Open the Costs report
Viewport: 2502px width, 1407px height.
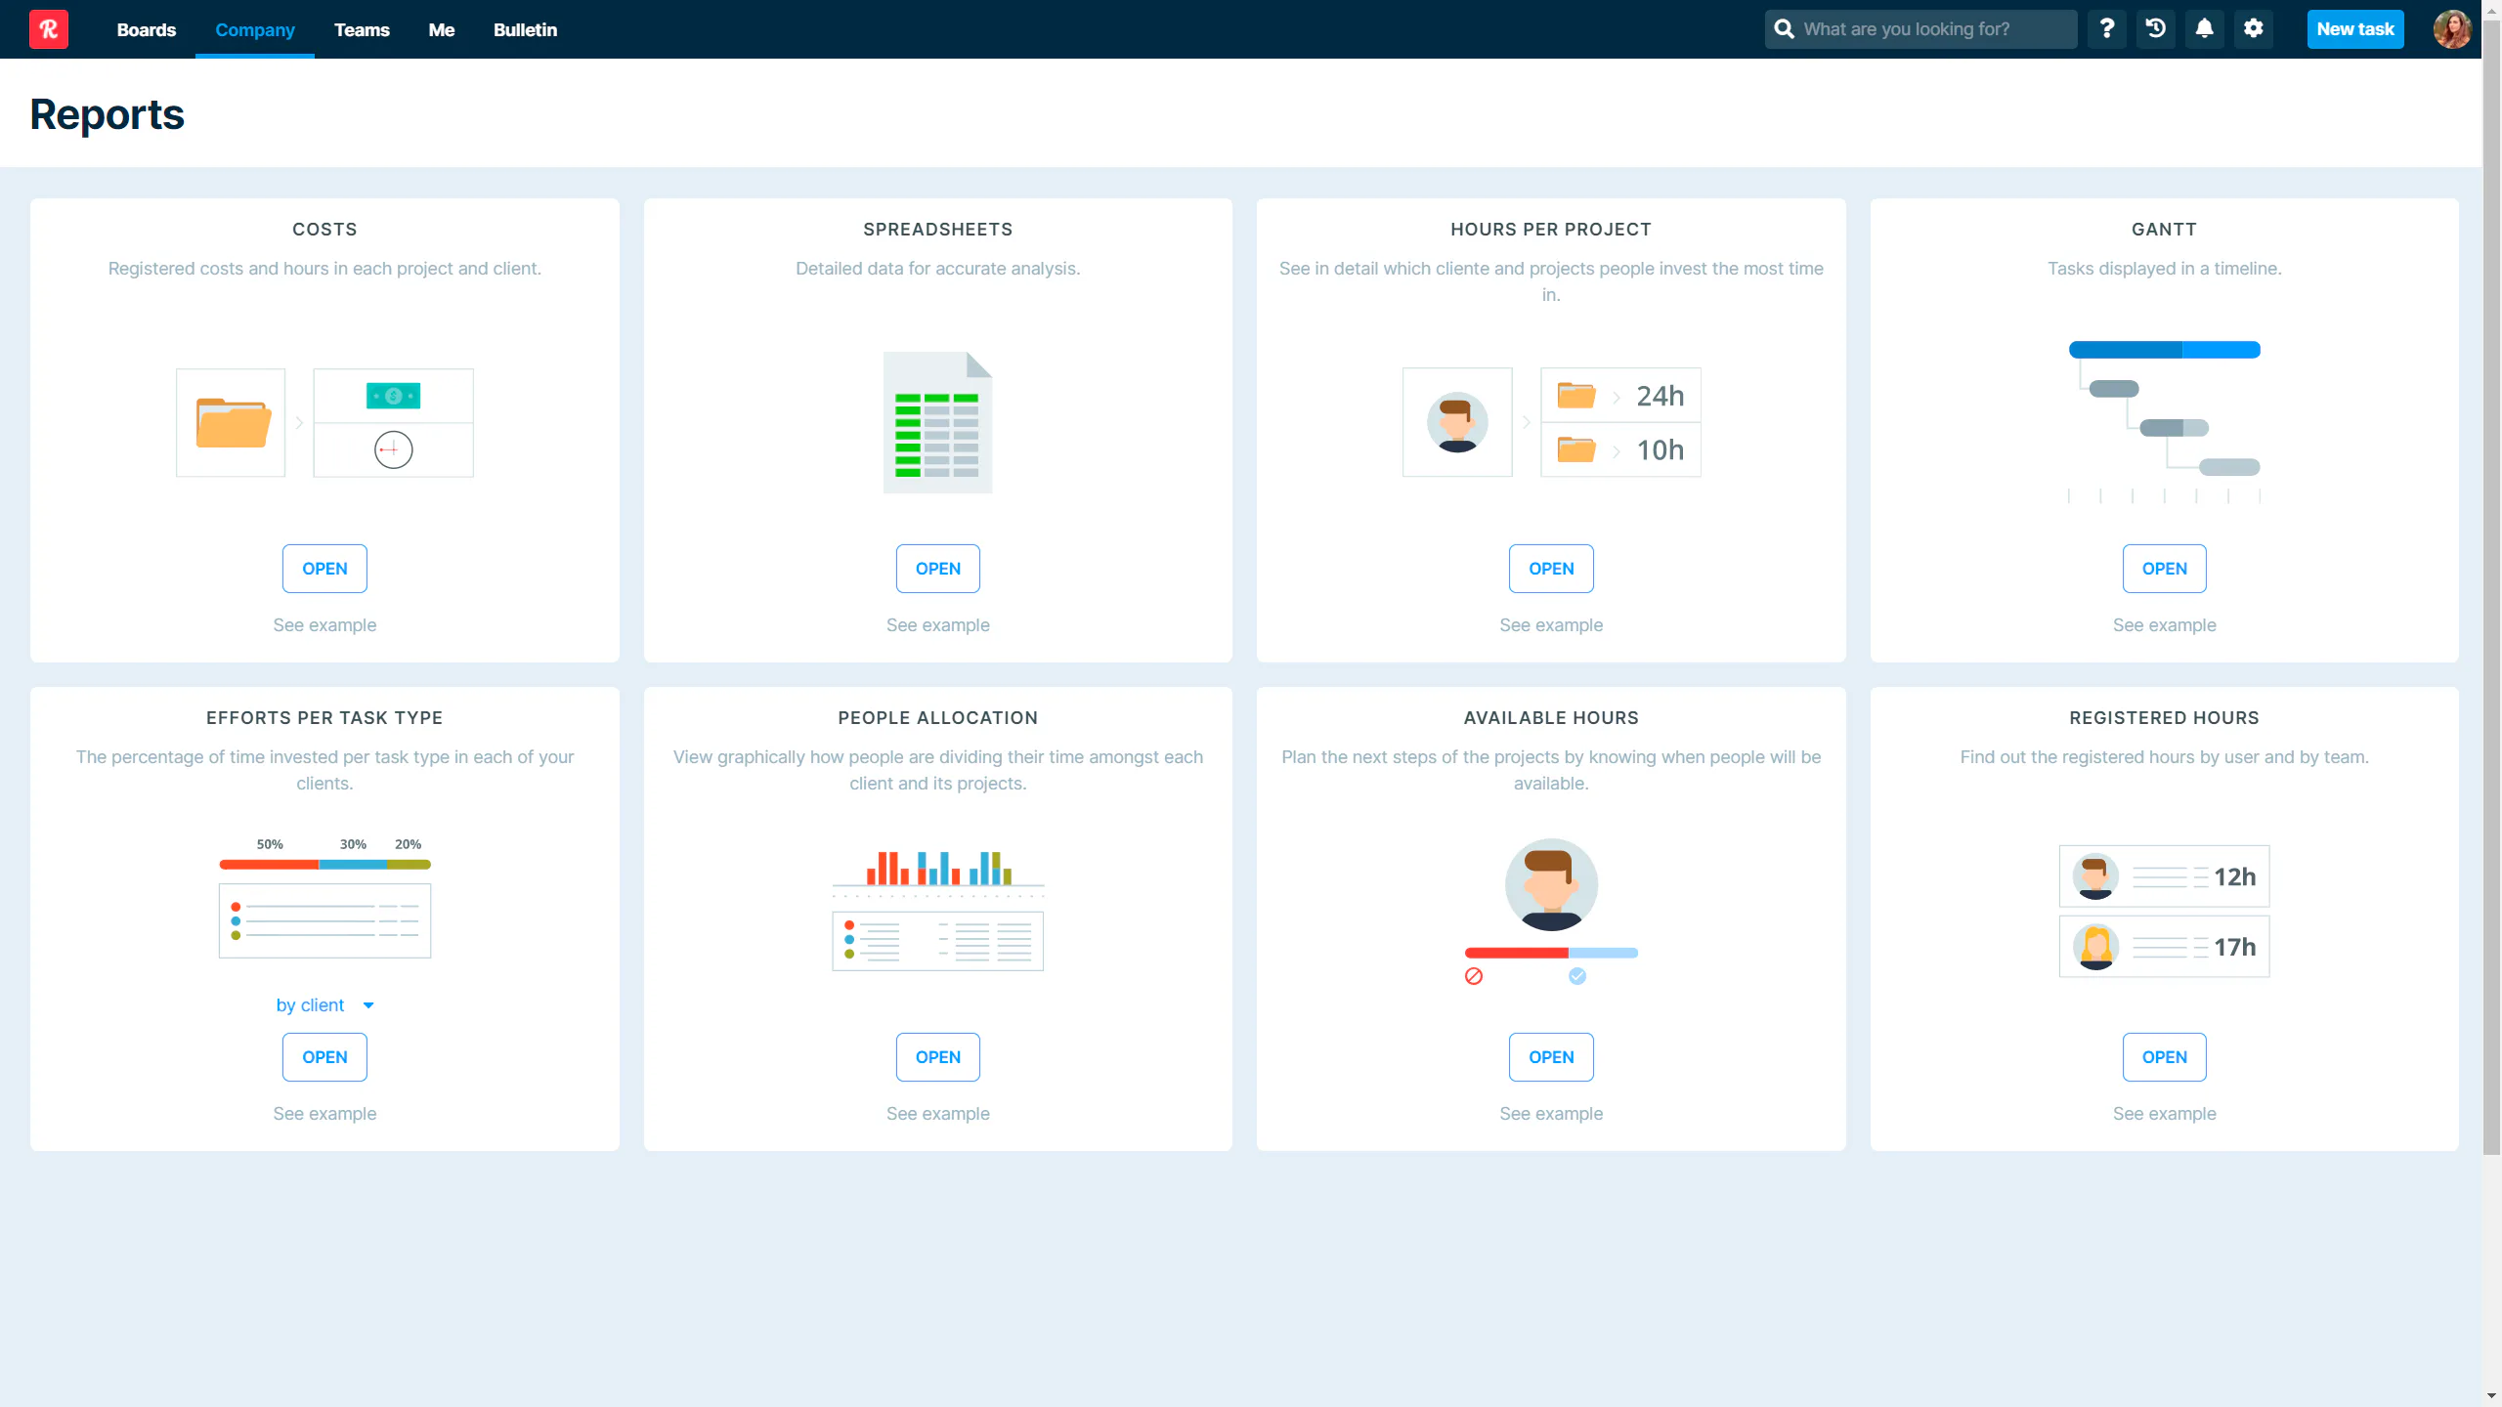pyautogui.click(x=324, y=569)
